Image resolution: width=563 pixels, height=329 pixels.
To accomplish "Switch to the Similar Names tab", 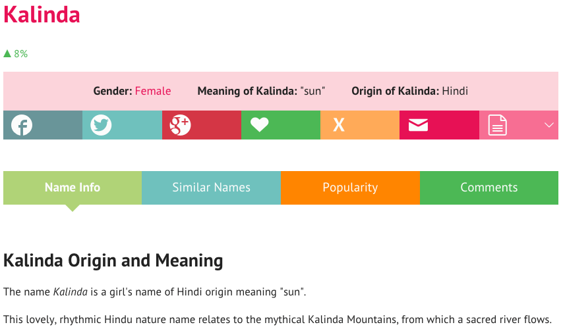I will tap(211, 188).
